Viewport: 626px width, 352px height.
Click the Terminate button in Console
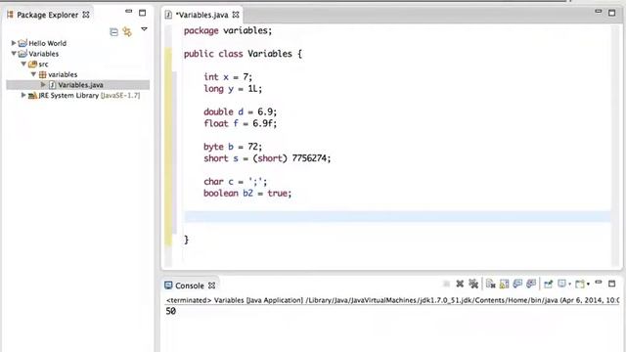coord(446,284)
